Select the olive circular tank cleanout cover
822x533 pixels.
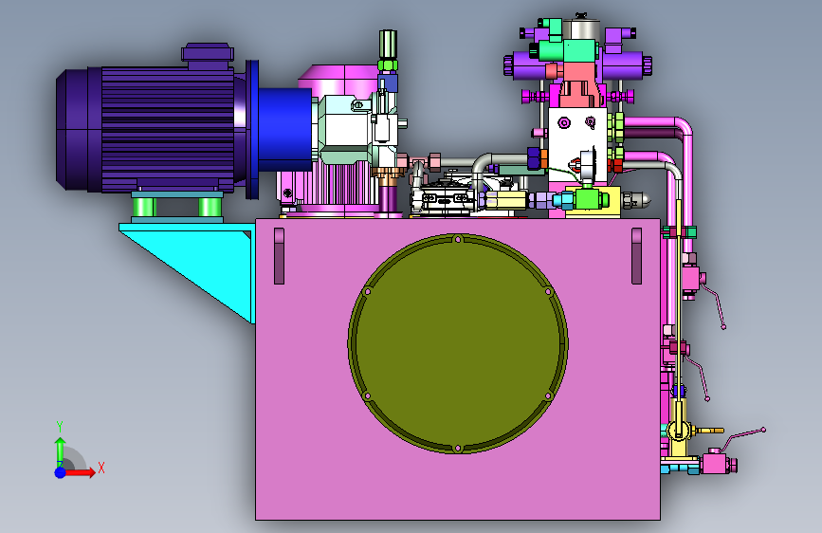(x=458, y=343)
